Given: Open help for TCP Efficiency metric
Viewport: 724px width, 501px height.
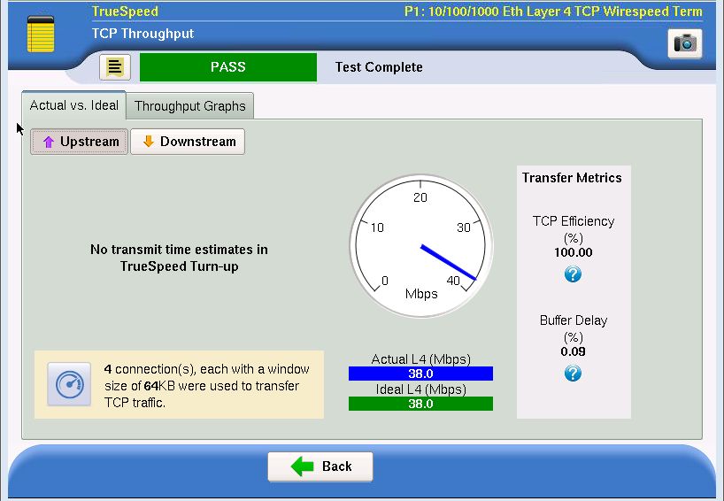Looking at the screenshot, I should pos(573,274).
